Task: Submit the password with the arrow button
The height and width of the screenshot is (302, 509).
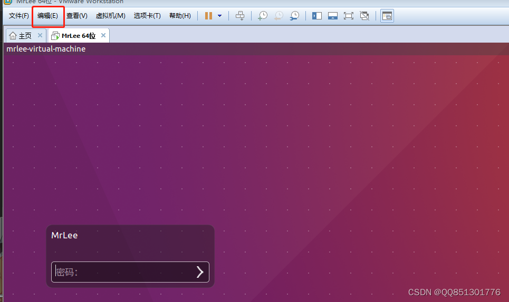Action: pyautogui.click(x=200, y=272)
